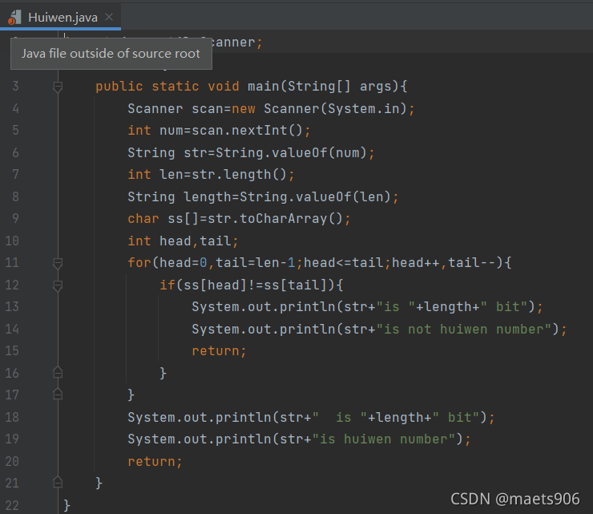Collapse the main method fold marker on line 3
Screen dimensions: 593x514
[x=58, y=87]
